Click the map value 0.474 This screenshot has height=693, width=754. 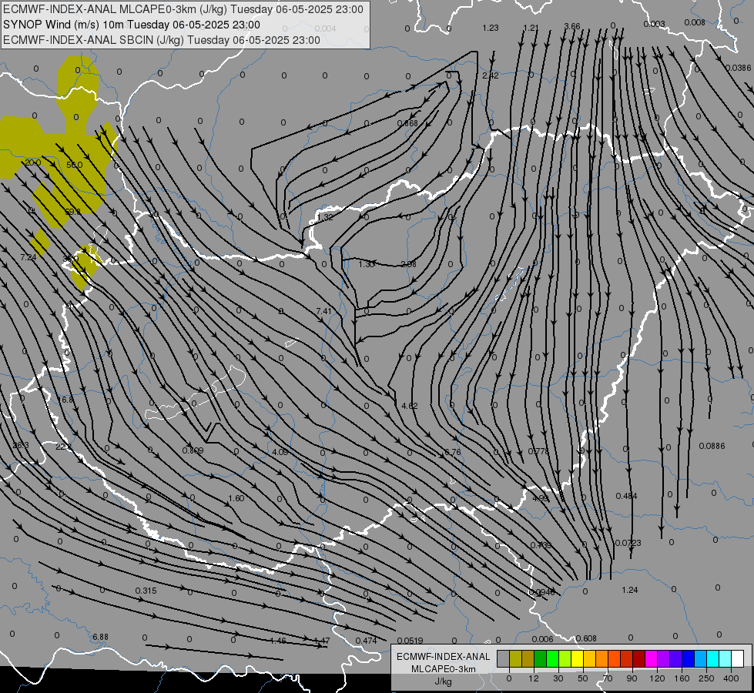pyautogui.click(x=366, y=641)
